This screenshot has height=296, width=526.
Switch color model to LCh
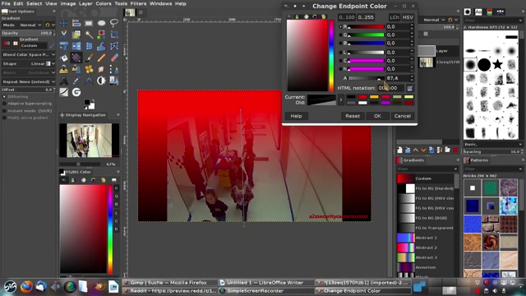click(394, 17)
